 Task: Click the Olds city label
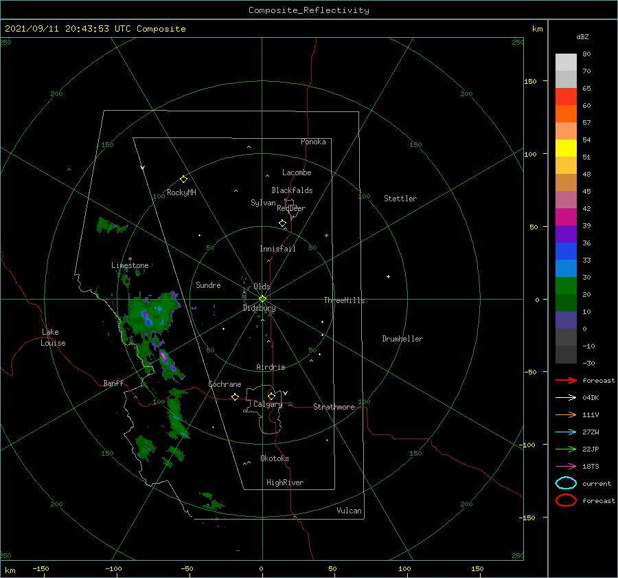pyautogui.click(x=262, y=287)
